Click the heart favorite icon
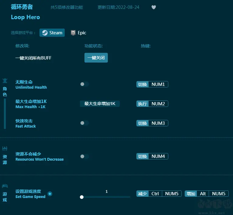Screen dimensions: 233x215 pyautogui.click(x=154, y=7)
